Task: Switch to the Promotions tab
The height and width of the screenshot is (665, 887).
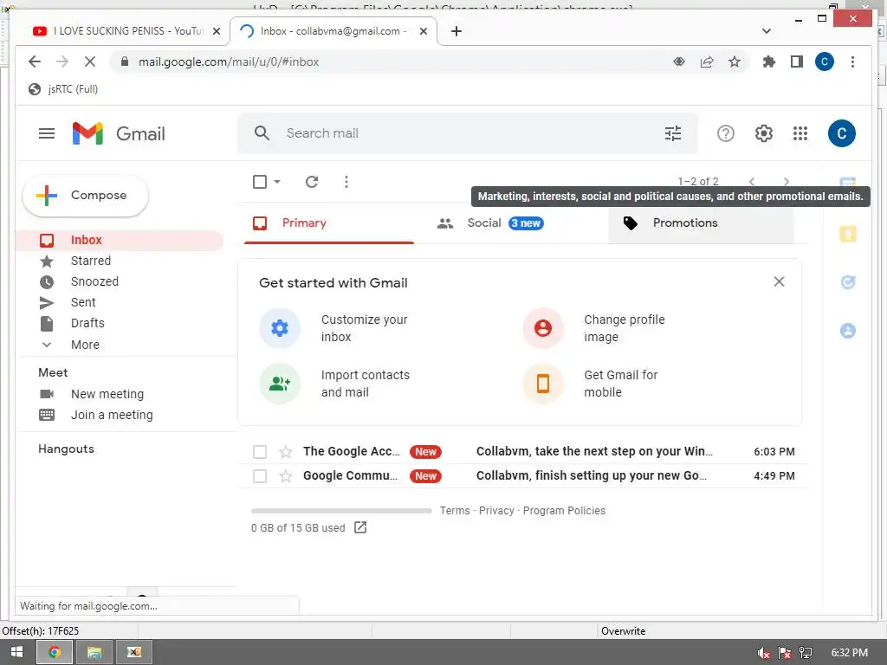Action: click(701, 223)
